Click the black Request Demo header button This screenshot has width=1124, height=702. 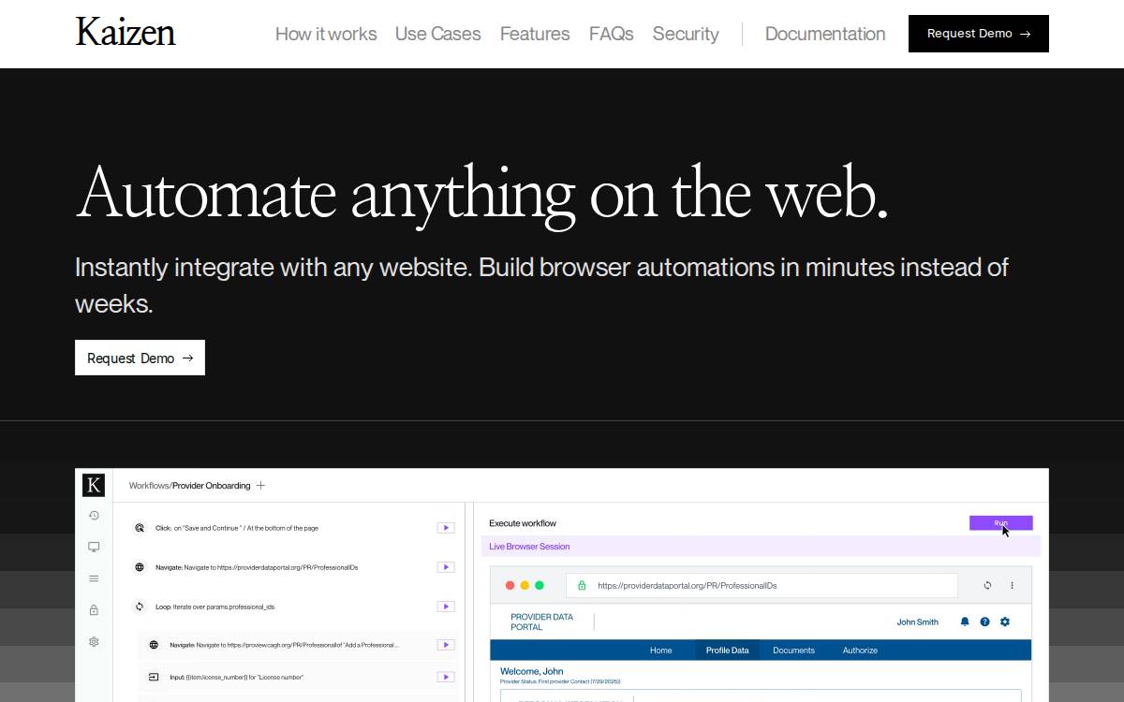pyautogui.click(x=979, y=34)
